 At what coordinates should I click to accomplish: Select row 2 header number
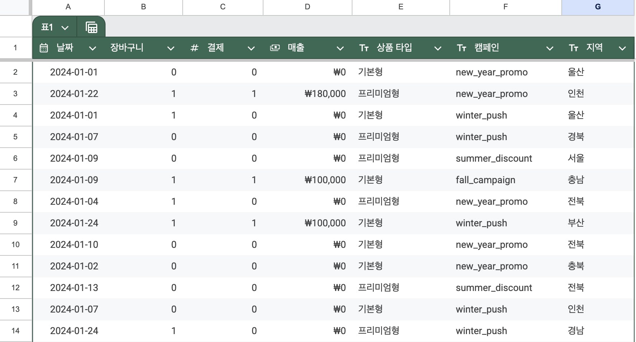[x=15, y=72]
